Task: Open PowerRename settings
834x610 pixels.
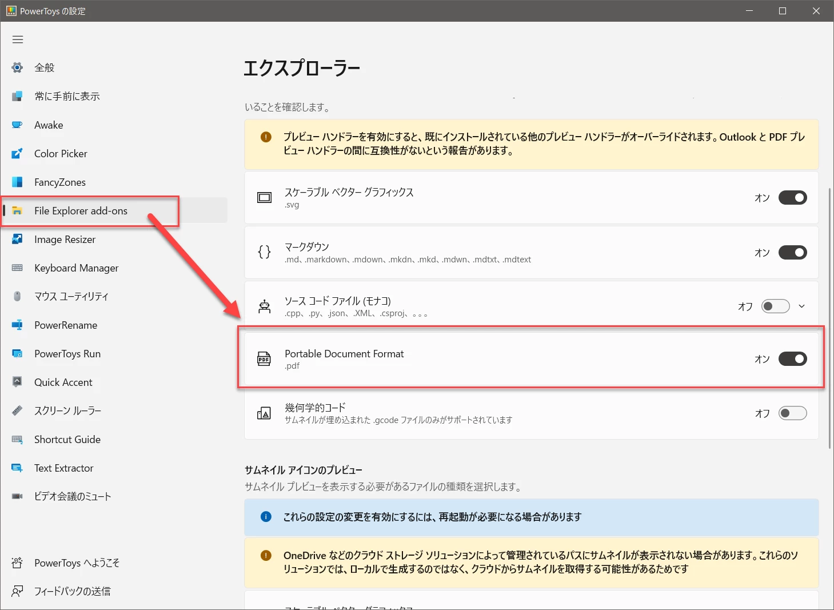Action: [114, 325]
